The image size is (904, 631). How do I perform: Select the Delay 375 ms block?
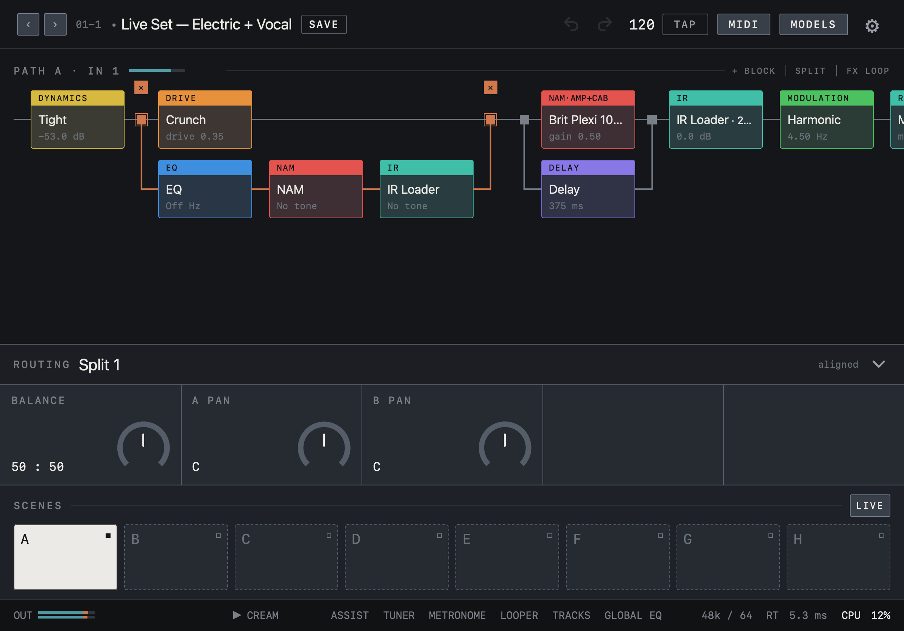588,189
